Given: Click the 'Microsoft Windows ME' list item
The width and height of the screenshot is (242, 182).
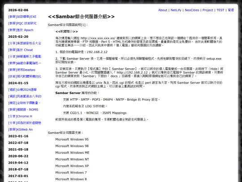Looking at the screenshot, I should (x=72, y=153).
